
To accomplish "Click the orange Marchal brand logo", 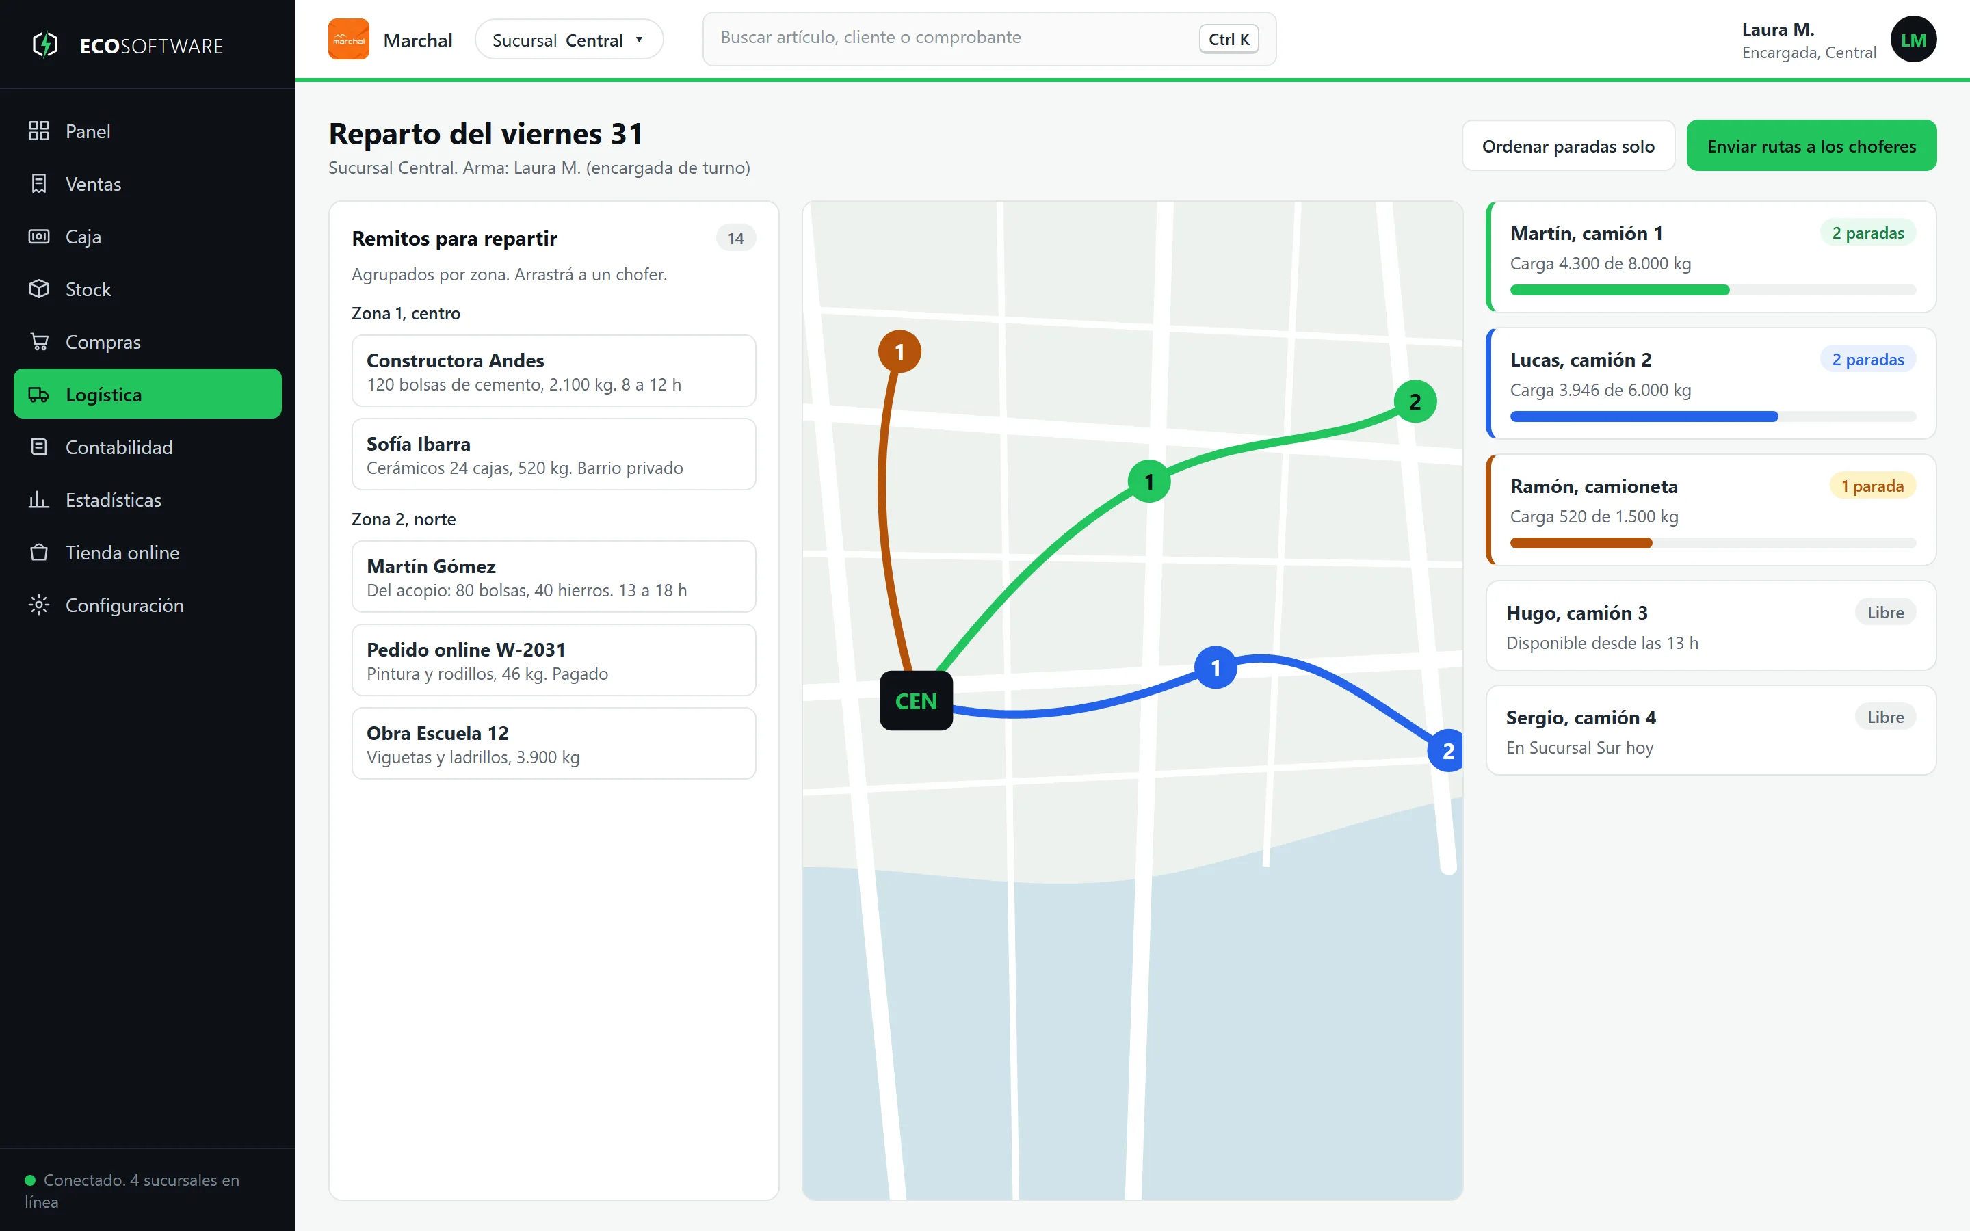I will [x=348, y=40].
